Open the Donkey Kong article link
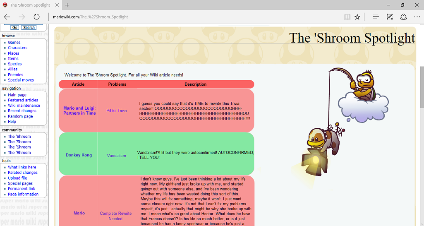Screen dimensions: 424x226 tap(79, 155)
